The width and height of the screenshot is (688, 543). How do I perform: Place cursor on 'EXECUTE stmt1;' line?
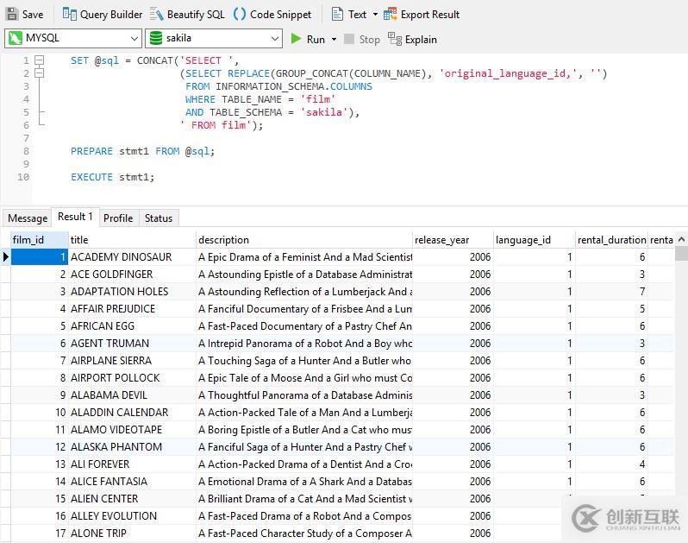click(x=113, y=177)
